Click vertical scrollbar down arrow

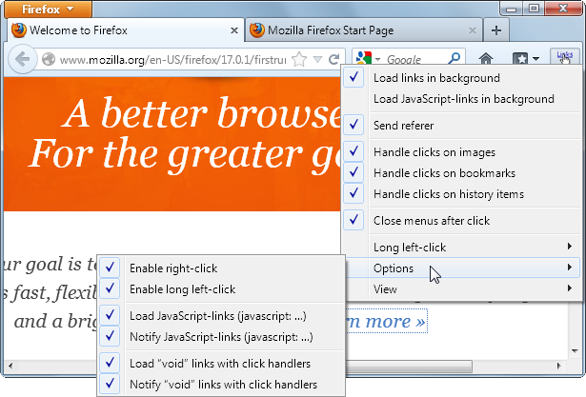pos(575,351)
